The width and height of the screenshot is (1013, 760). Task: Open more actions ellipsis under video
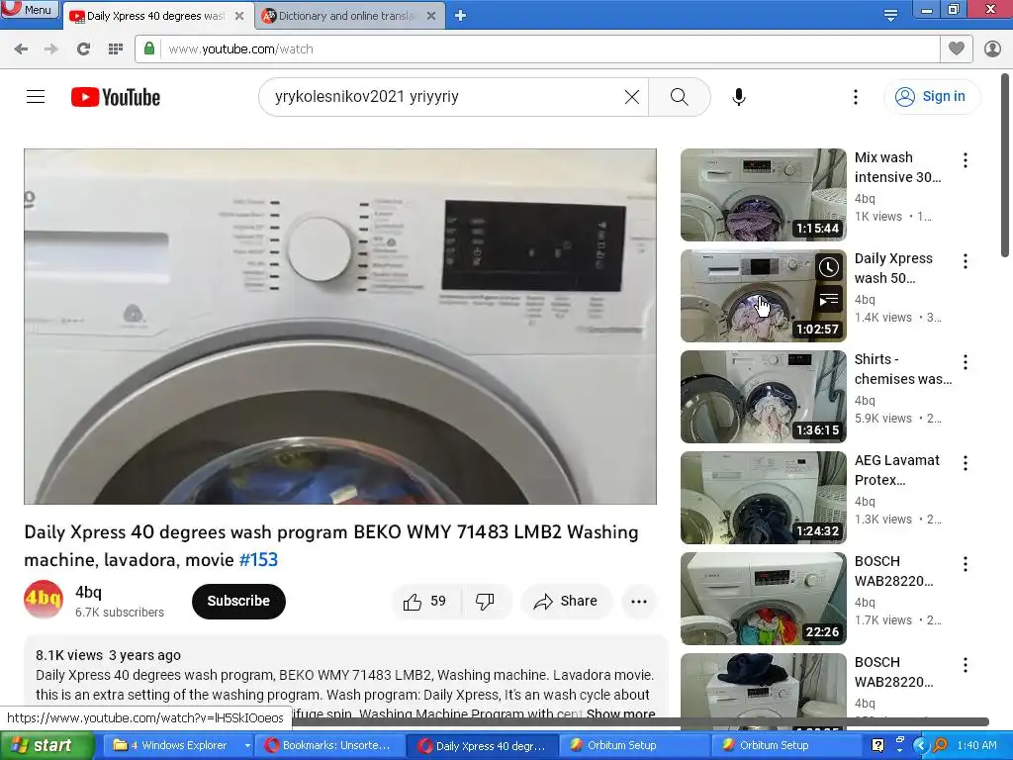point(639,601)
